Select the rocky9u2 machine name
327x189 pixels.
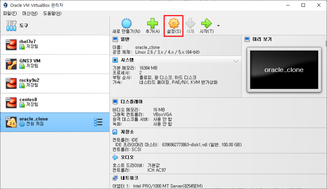pos(29,80)
